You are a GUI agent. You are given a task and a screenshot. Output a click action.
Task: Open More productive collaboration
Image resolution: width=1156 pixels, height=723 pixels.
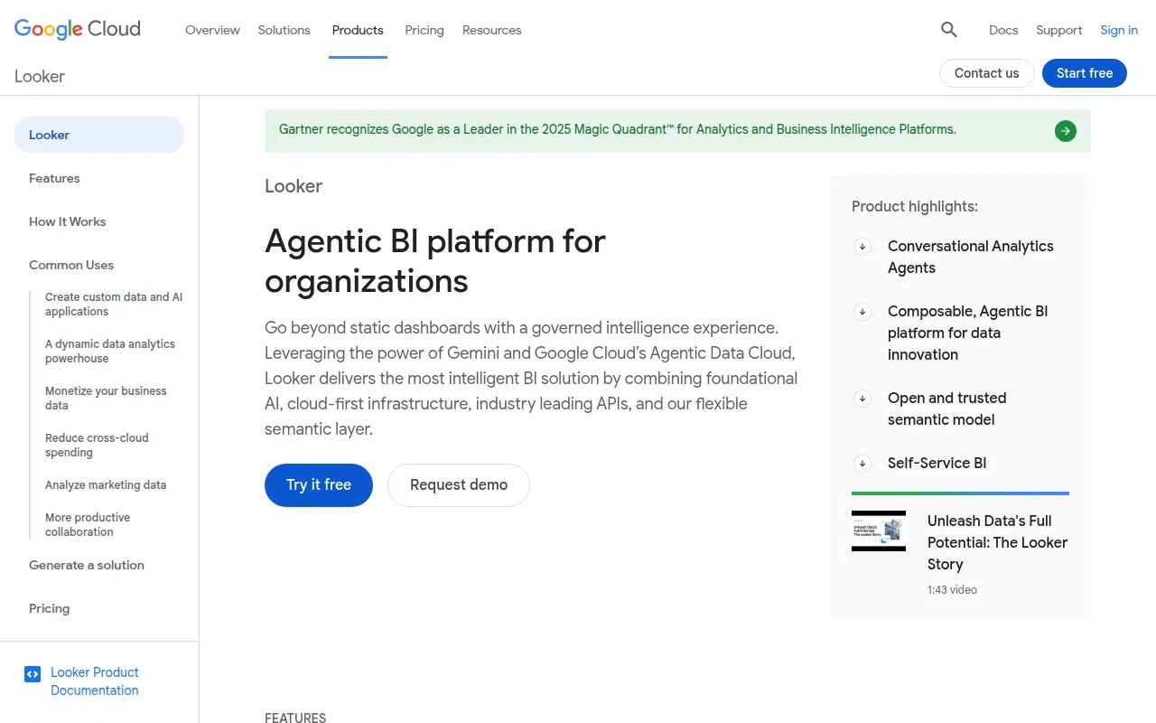point(88,524)
